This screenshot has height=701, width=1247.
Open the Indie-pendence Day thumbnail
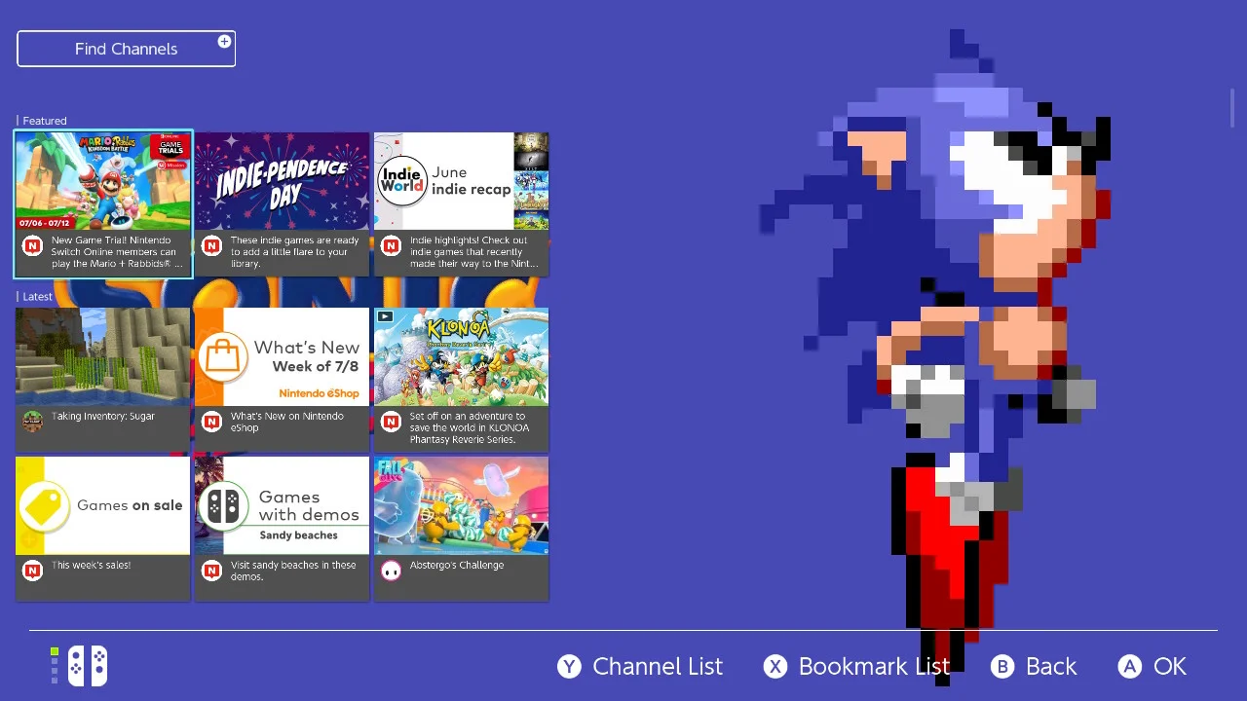282,181
